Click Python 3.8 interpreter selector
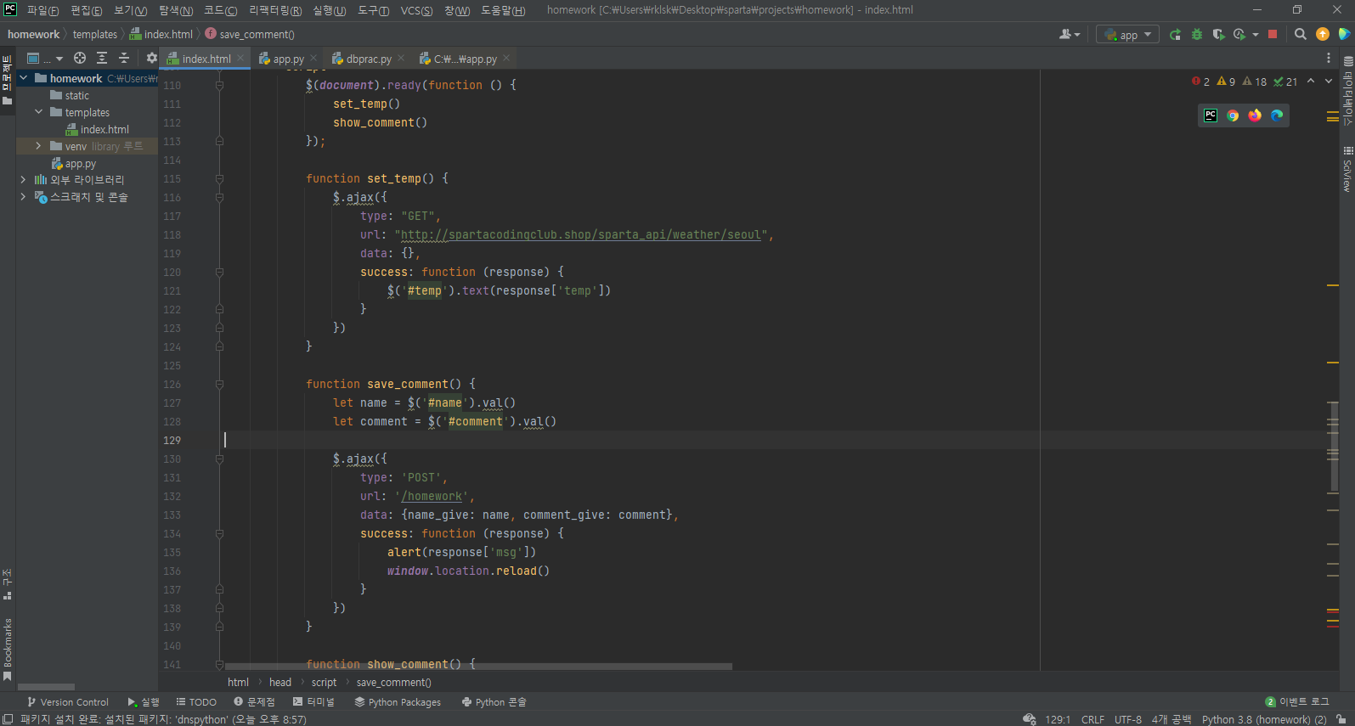Image resolution: width=1355 pixels, height=726 pixels. pyautogui.click(x=1264, y=719)
